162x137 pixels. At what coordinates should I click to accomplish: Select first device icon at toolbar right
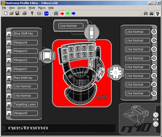coord(146,14)
